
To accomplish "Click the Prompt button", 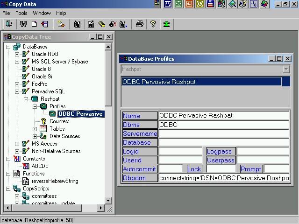I will click(251, 169).
